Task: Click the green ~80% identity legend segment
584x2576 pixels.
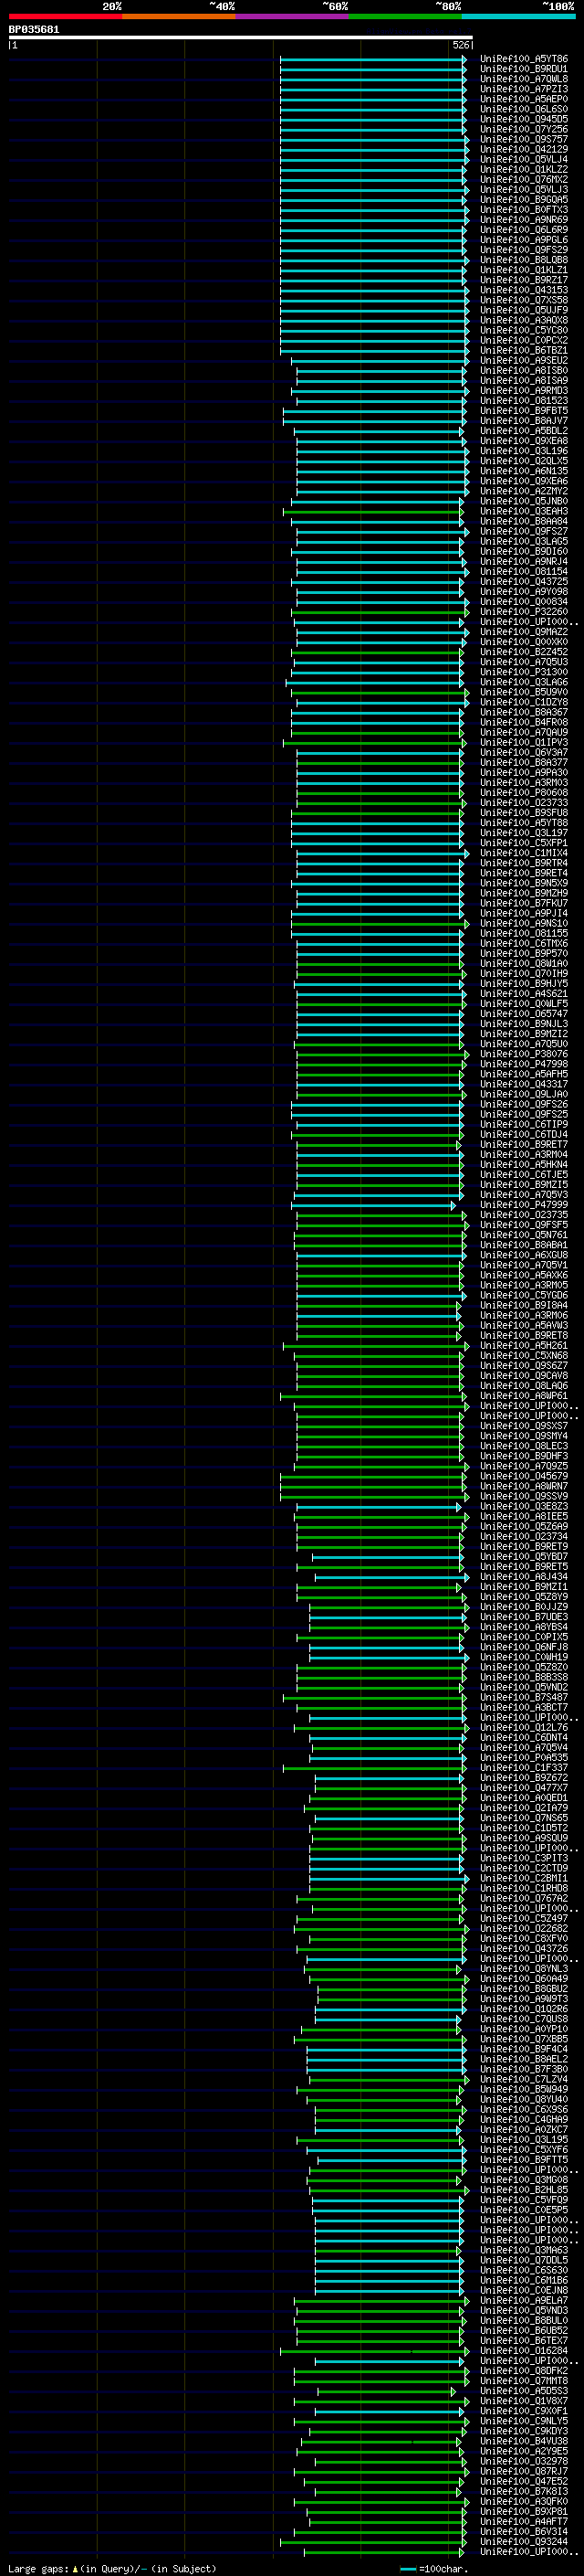Action: 404,16
